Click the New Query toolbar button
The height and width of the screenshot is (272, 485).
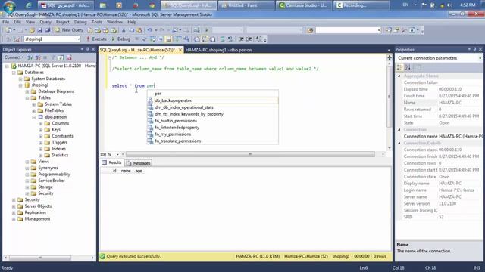tap(69, 30)
